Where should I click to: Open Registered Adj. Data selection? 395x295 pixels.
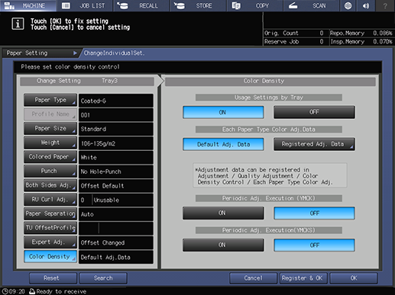314,144
